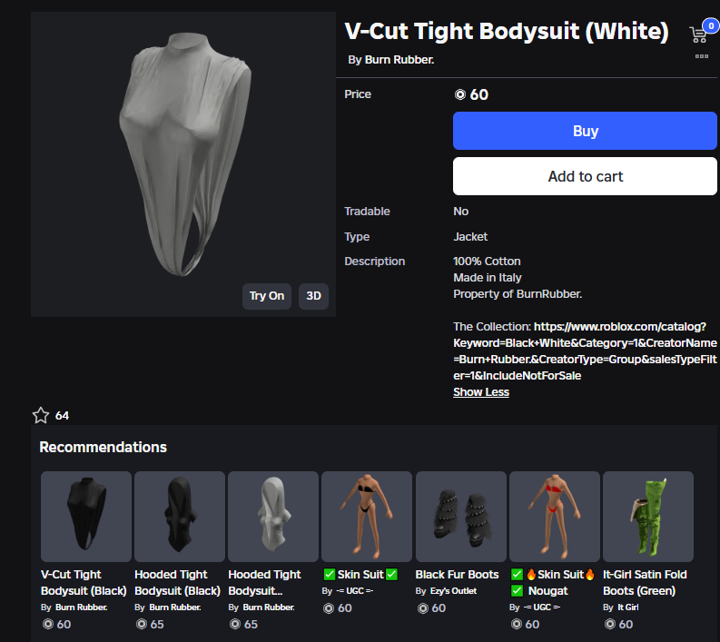Screen dimensions: 720x642
Task: Open the white Hooded Tight Bodysuit thumbnail
Action: 273,516
